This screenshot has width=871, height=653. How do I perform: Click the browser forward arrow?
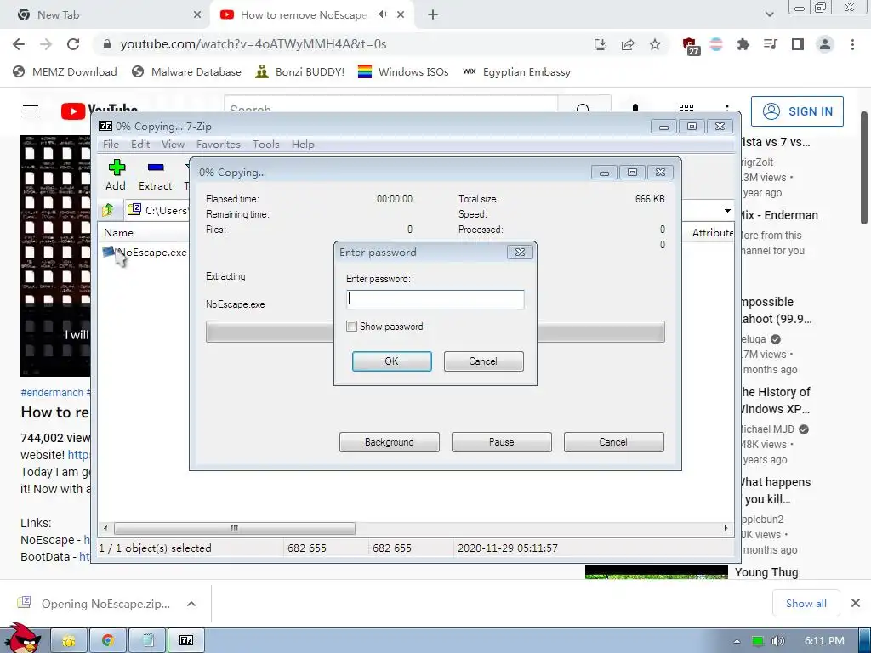click(x=46, y=44)
